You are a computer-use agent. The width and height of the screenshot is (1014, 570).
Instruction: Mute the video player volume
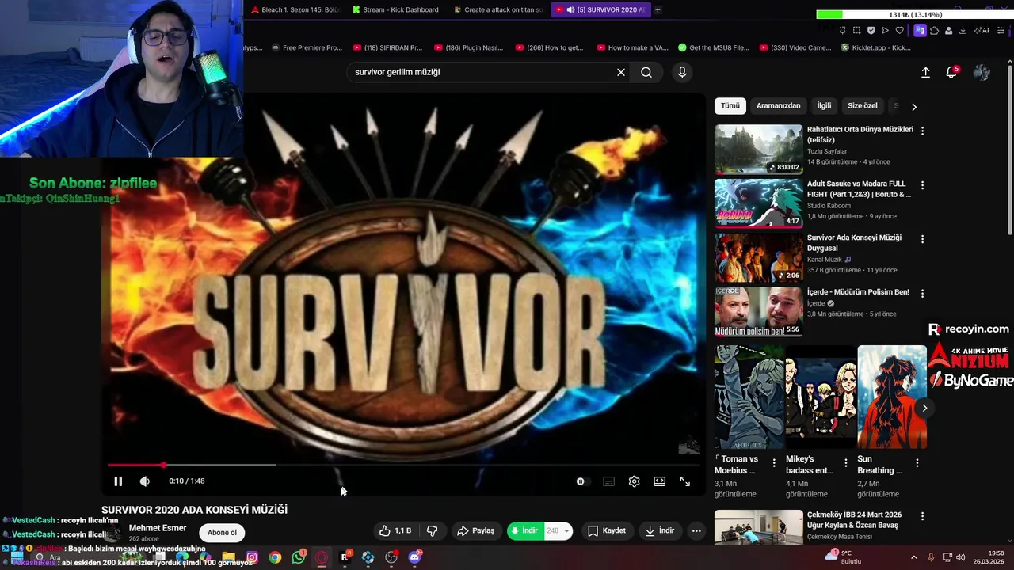[x=144, y=481]
